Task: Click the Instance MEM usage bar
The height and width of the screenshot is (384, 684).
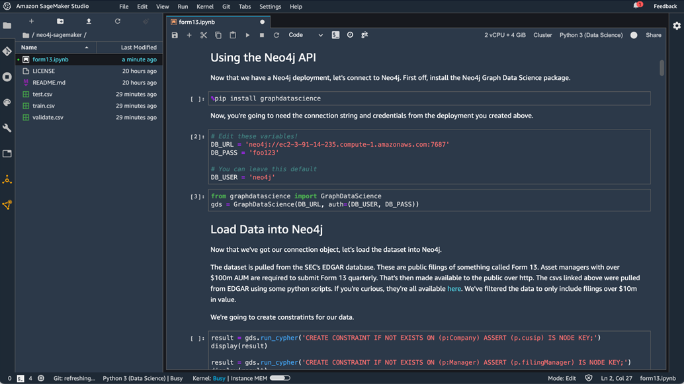Action: click(280, 378)
